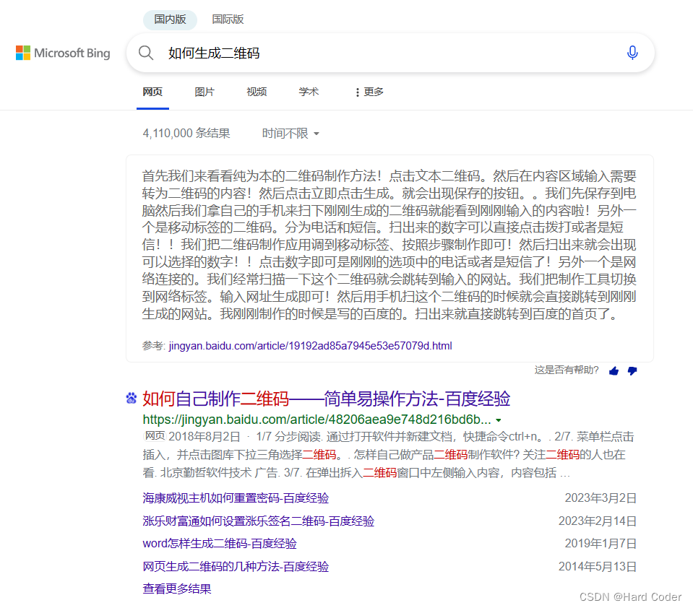Click 查看更多结果 link
Image resolution: width=693 pixels, height=608 pixels.
[177, 589]
